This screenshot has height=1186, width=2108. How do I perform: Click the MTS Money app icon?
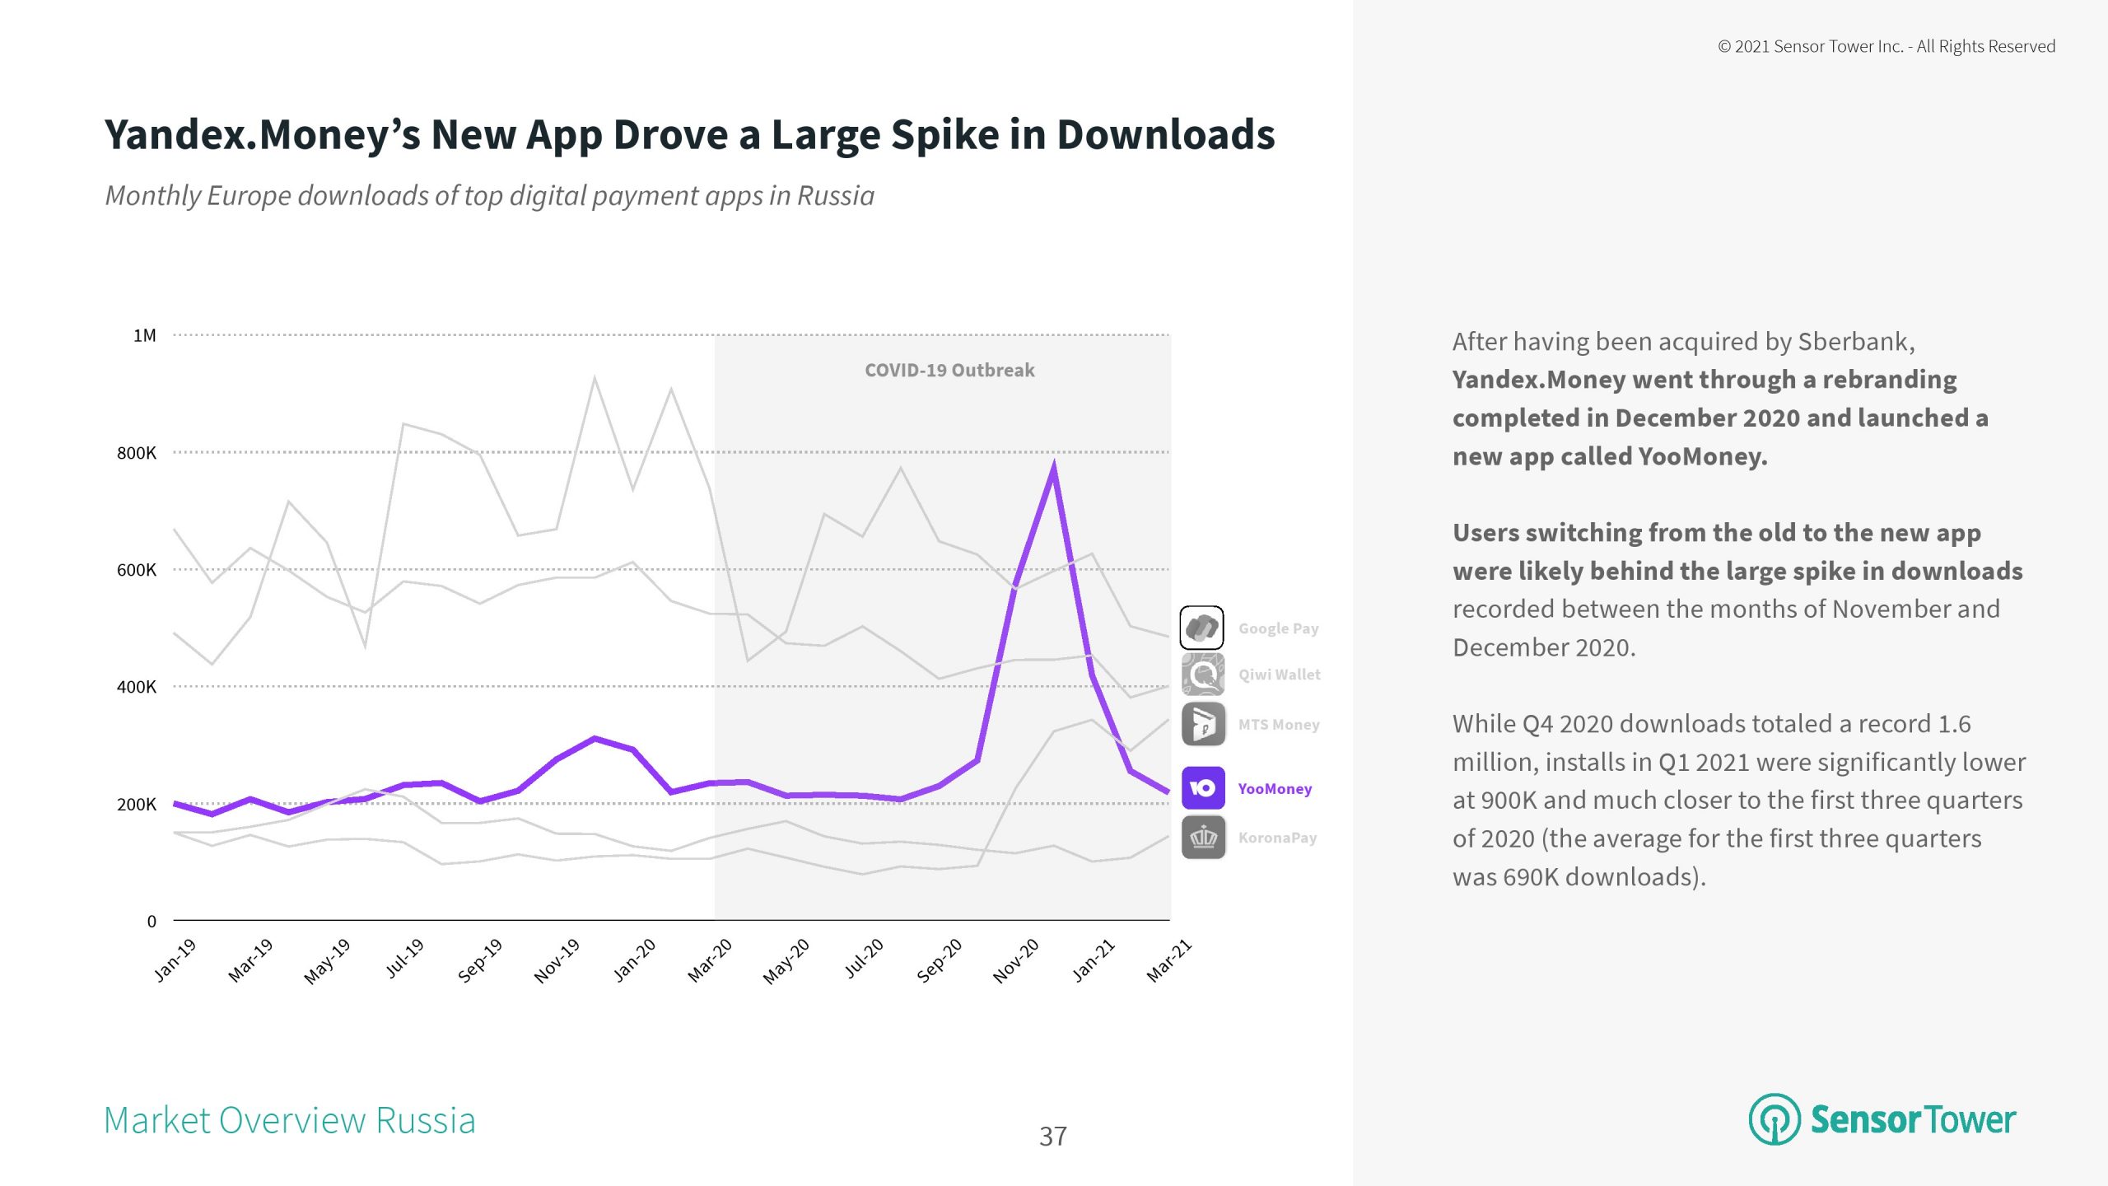(x=1202, y=724)
